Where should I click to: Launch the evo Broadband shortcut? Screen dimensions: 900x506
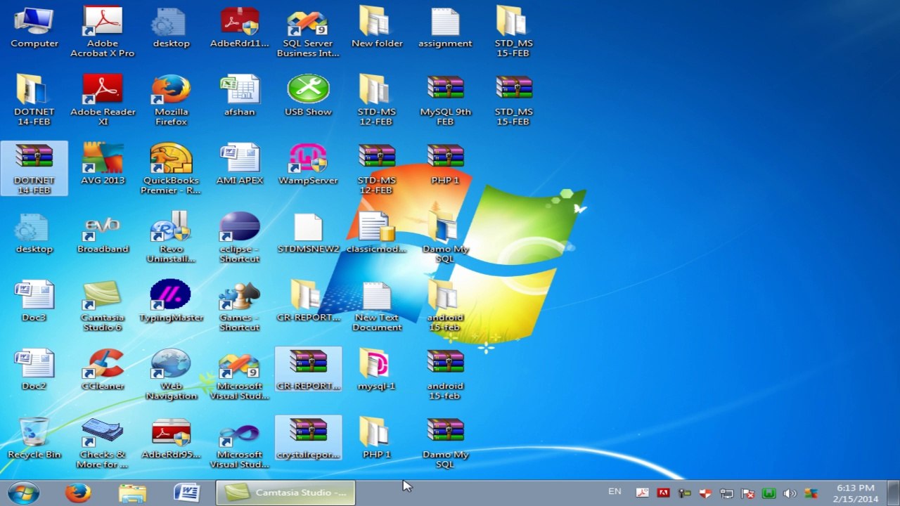point(103,233)
